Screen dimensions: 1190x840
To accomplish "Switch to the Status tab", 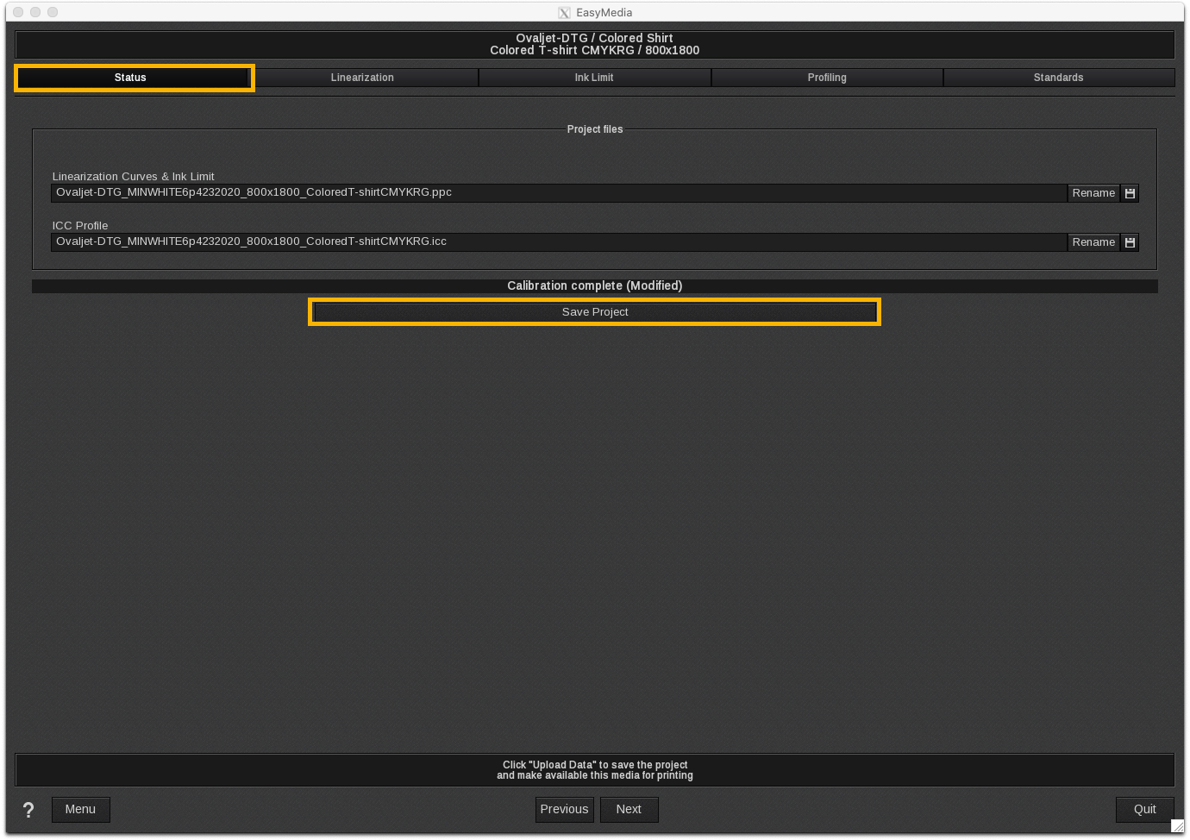I will tap(131, 78).
